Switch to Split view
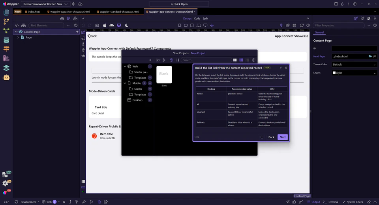 [205, 18]
